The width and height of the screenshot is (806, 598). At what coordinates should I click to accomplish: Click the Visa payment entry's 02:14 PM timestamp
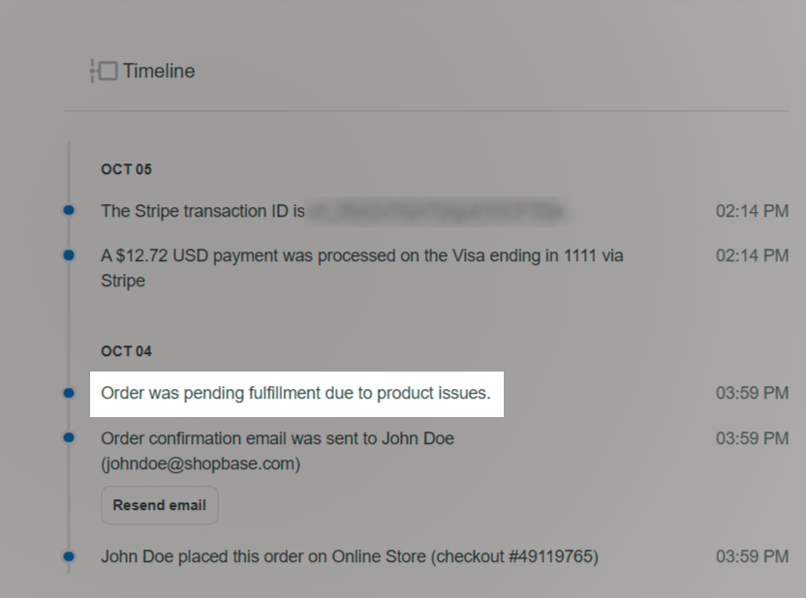coord(752,255)
